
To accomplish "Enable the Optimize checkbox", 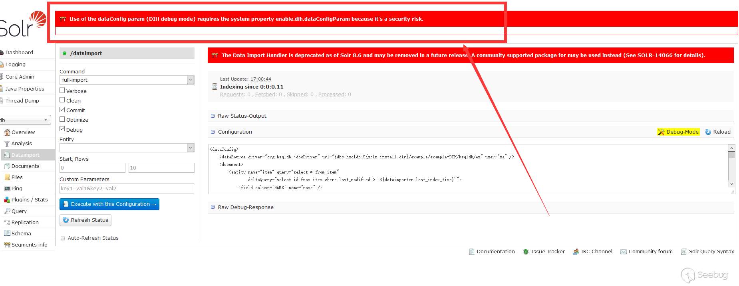I will click(62, 119).
